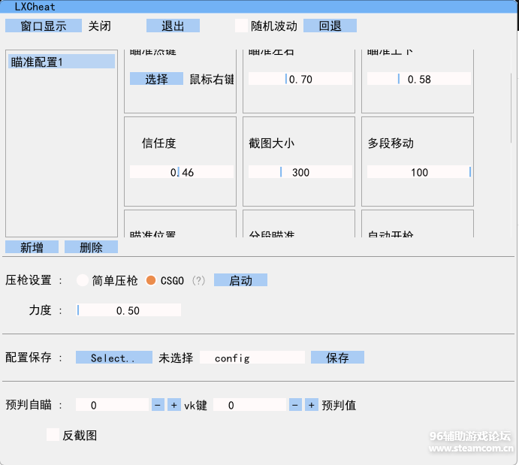The width and height of the screenshot is (519, 465).
Task: Select 瞄准配置1 in the config list
Action: click(62, 62)
